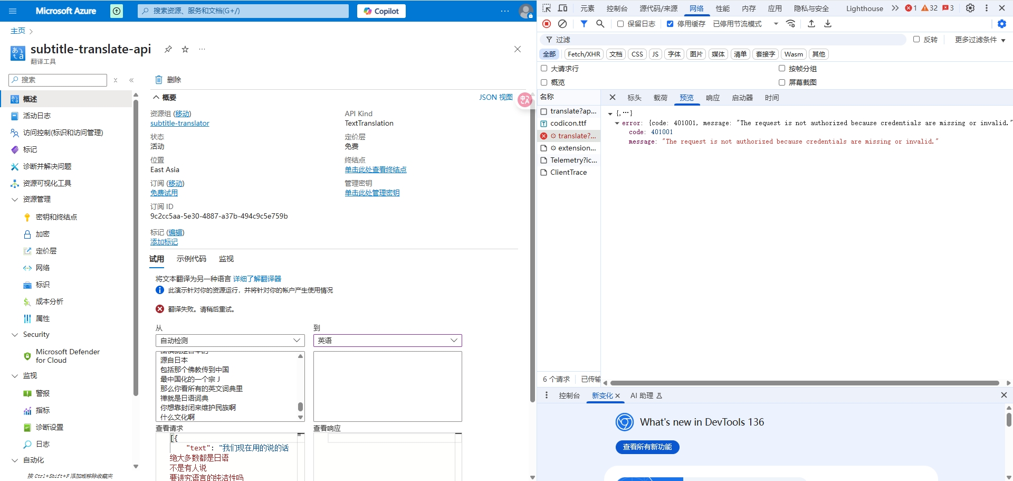Open the DevTools element inspector picker
Viewport: 1013px width, 481px height.
(x=547, y=8)
